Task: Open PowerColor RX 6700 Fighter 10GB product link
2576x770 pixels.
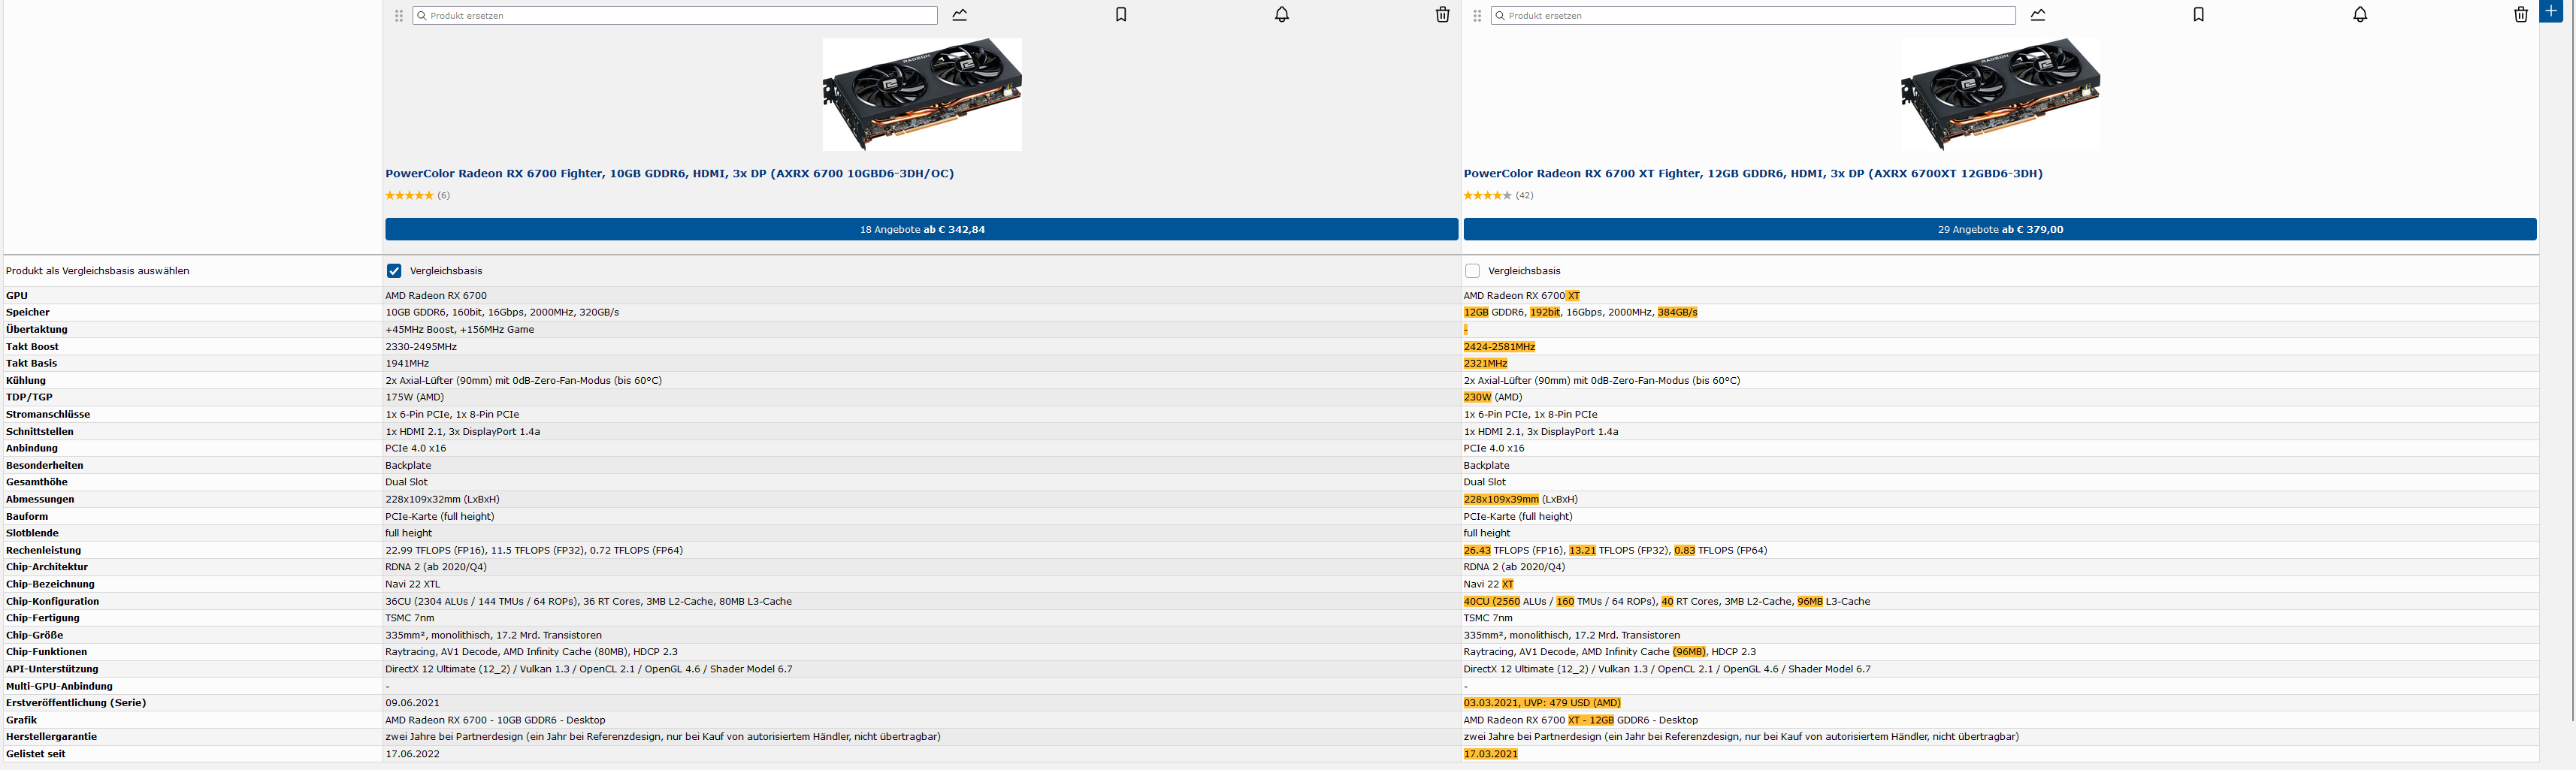Action: (669, 174)
